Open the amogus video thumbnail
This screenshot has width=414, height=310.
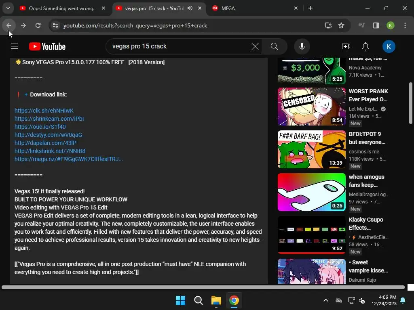pyautogui.click(x=312, y=192)
